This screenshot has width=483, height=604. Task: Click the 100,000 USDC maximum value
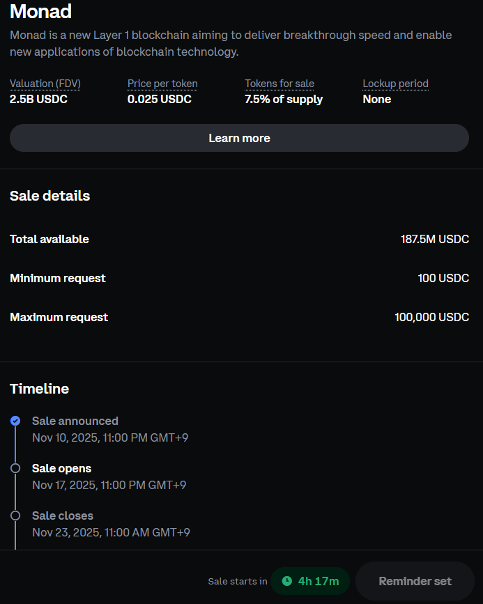(x=431, y=317)
